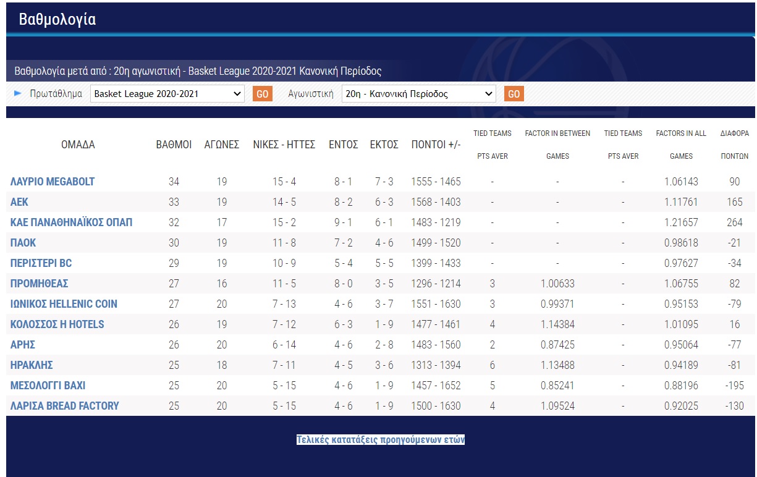This screenshot has width=757, height=477.
Task: Click the 1483 - 1219 points cell
Action: [x=436, y=222]
